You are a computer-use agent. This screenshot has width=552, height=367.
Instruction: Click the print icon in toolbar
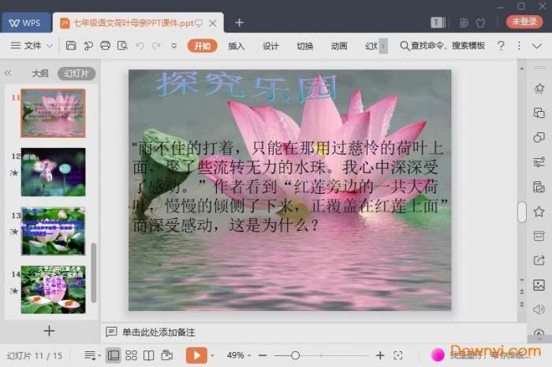pyautogui.click(x=105, y=46)
